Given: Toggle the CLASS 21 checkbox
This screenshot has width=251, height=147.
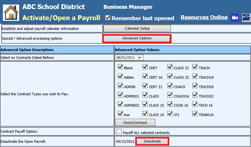Looking at the screenshot, I should [x=170, y=67].
